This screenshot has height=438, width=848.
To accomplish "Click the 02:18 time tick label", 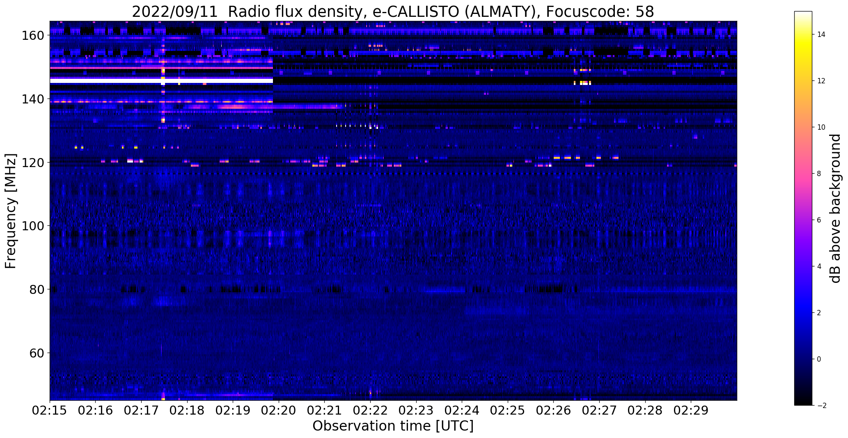I will coord(187,410).
